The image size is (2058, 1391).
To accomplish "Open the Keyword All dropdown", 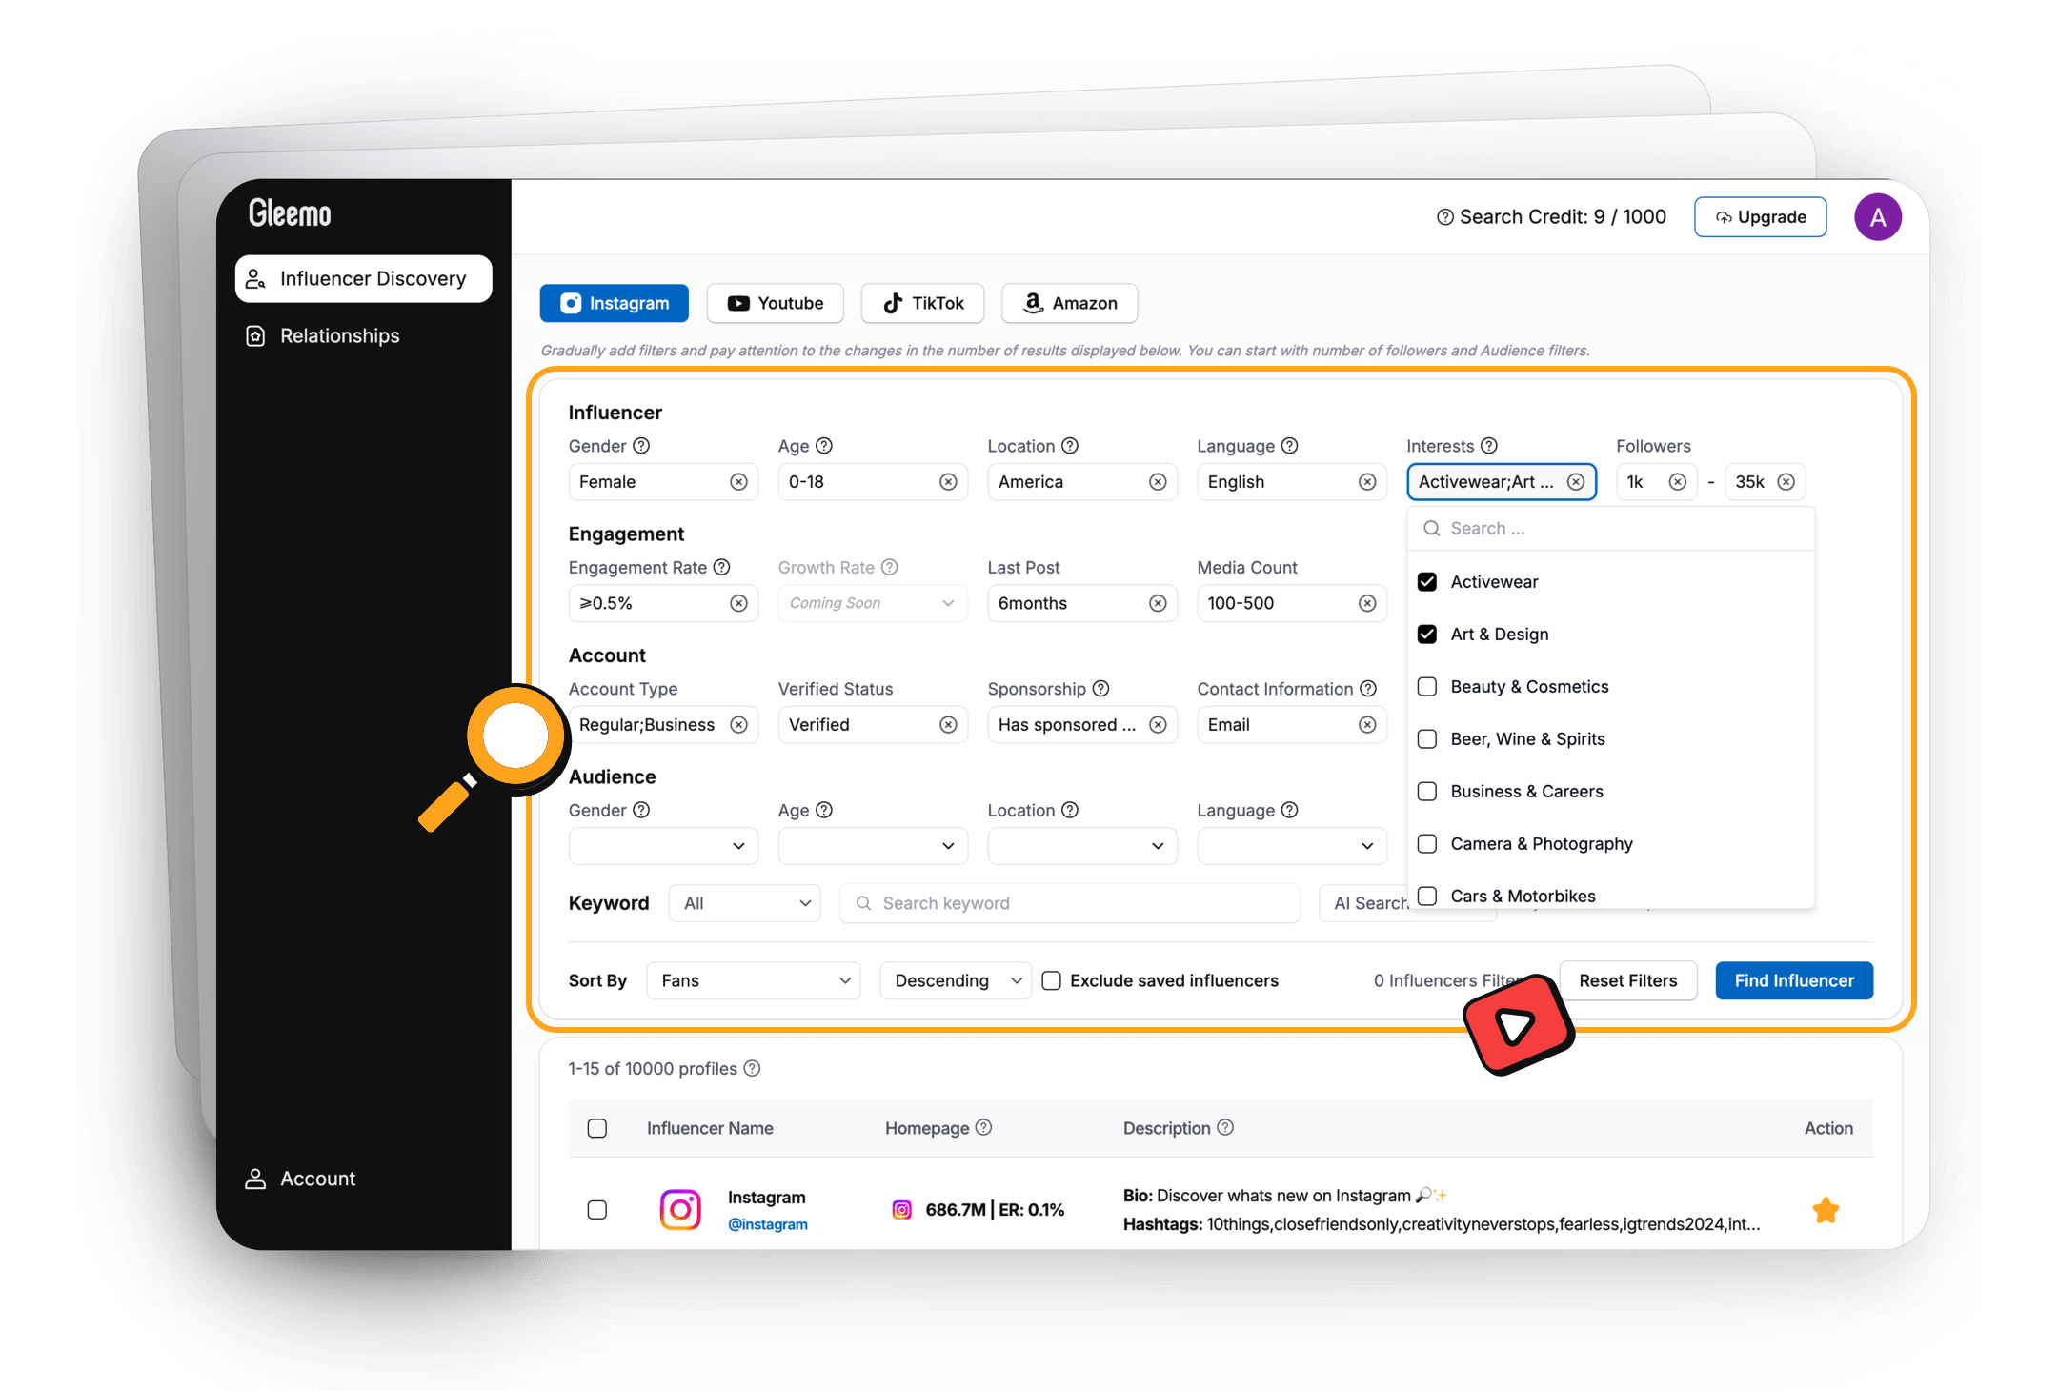I will point(746,903).
